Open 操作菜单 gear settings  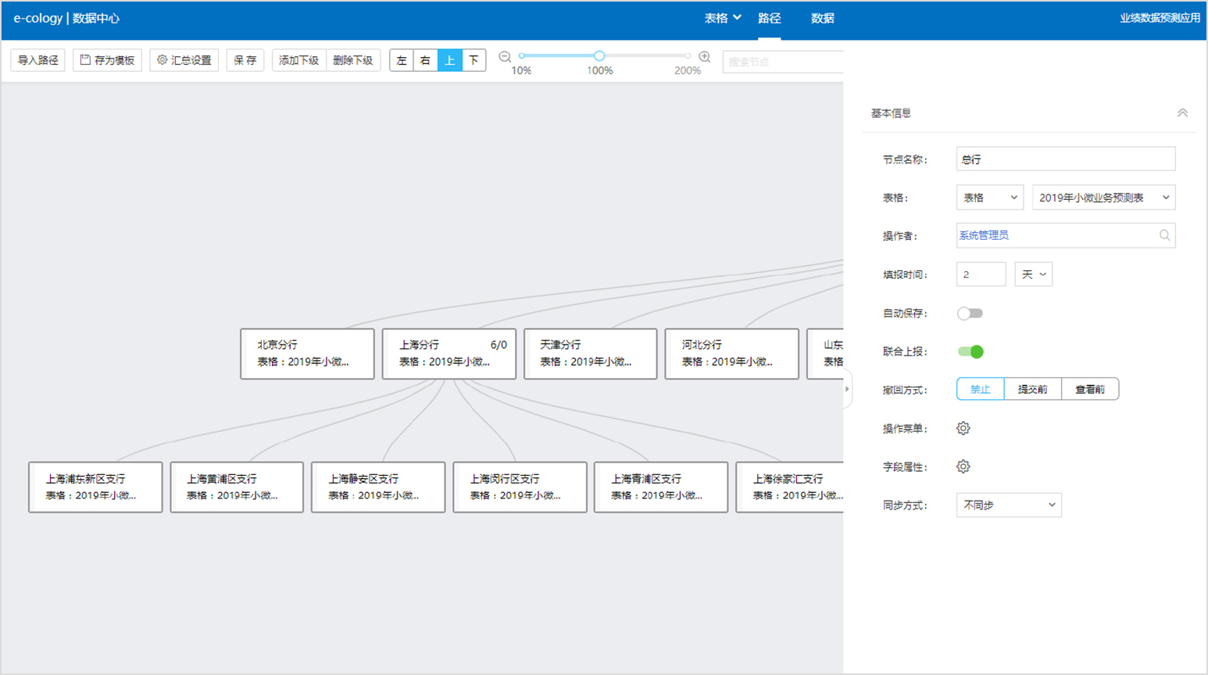point(963,428)
